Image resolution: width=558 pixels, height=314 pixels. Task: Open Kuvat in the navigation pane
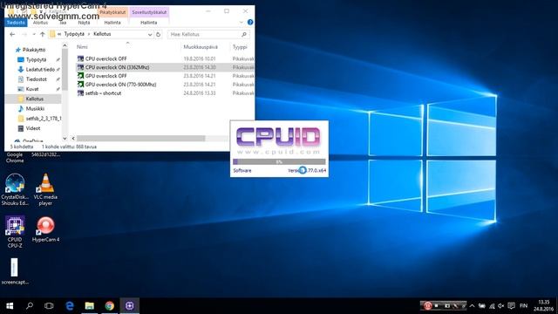tap(32, 89)
